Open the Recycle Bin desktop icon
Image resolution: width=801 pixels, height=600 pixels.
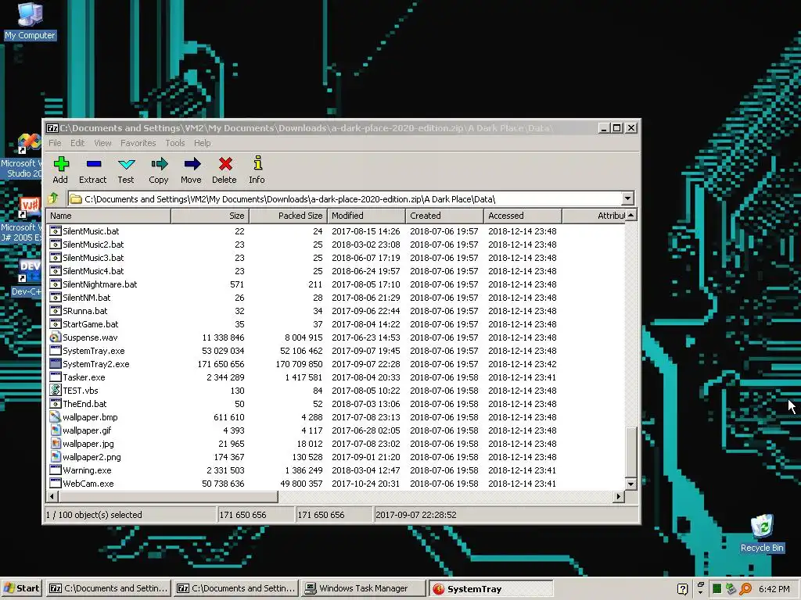762,533
